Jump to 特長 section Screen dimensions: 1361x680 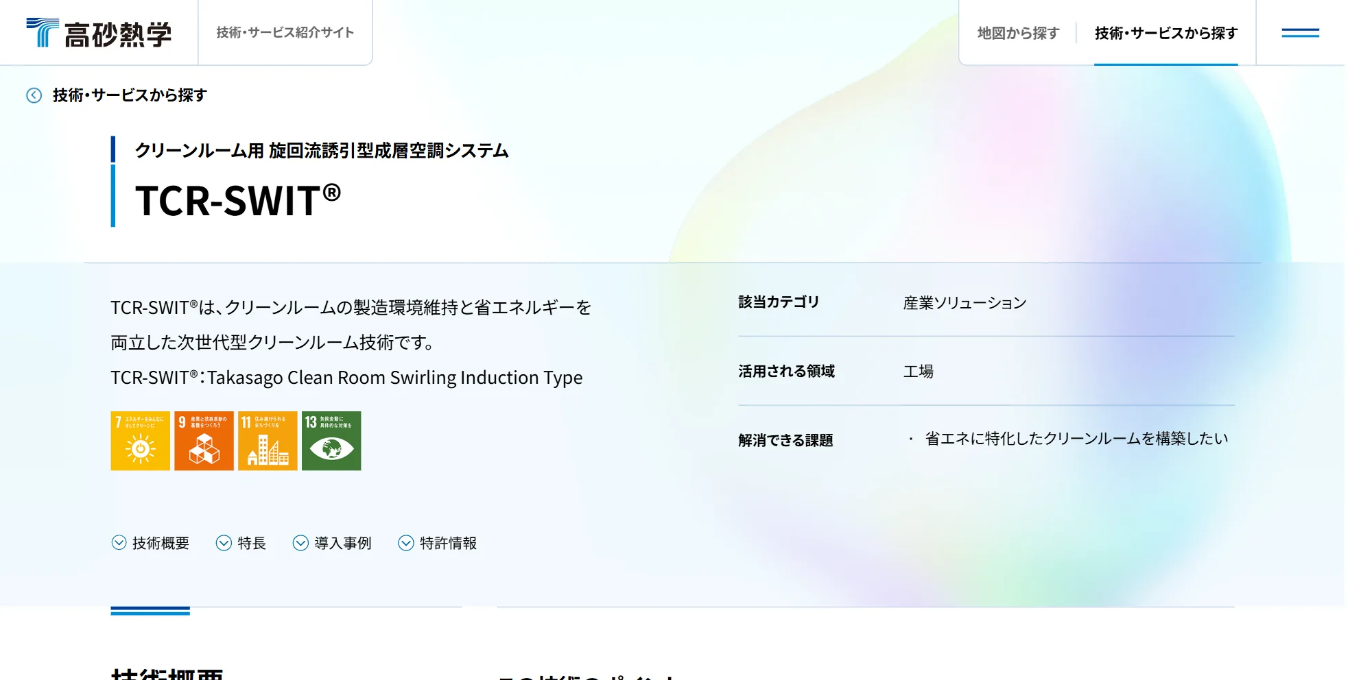coord(252,543)
